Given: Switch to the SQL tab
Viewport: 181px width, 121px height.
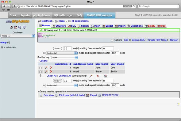Looking at the screenshot, I should (x=72, y=26).
